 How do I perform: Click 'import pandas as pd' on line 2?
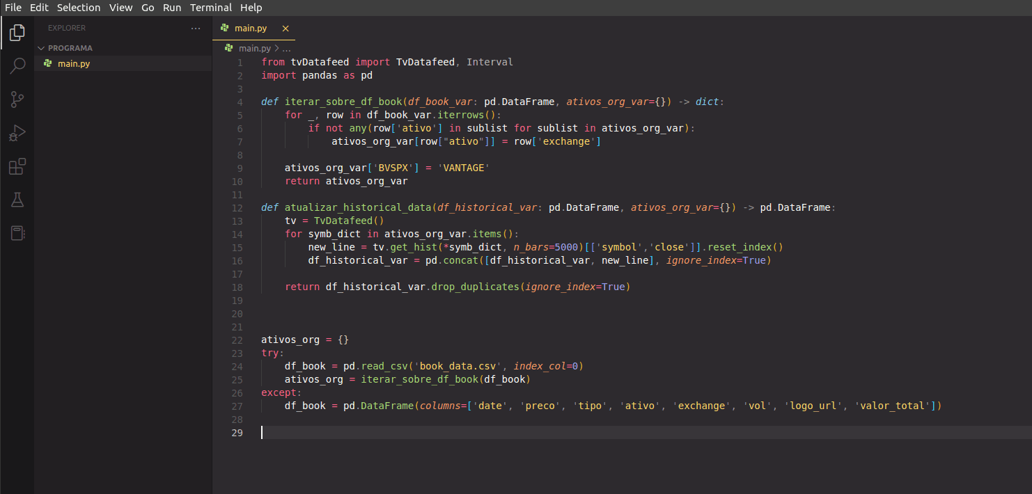(317, 75)
